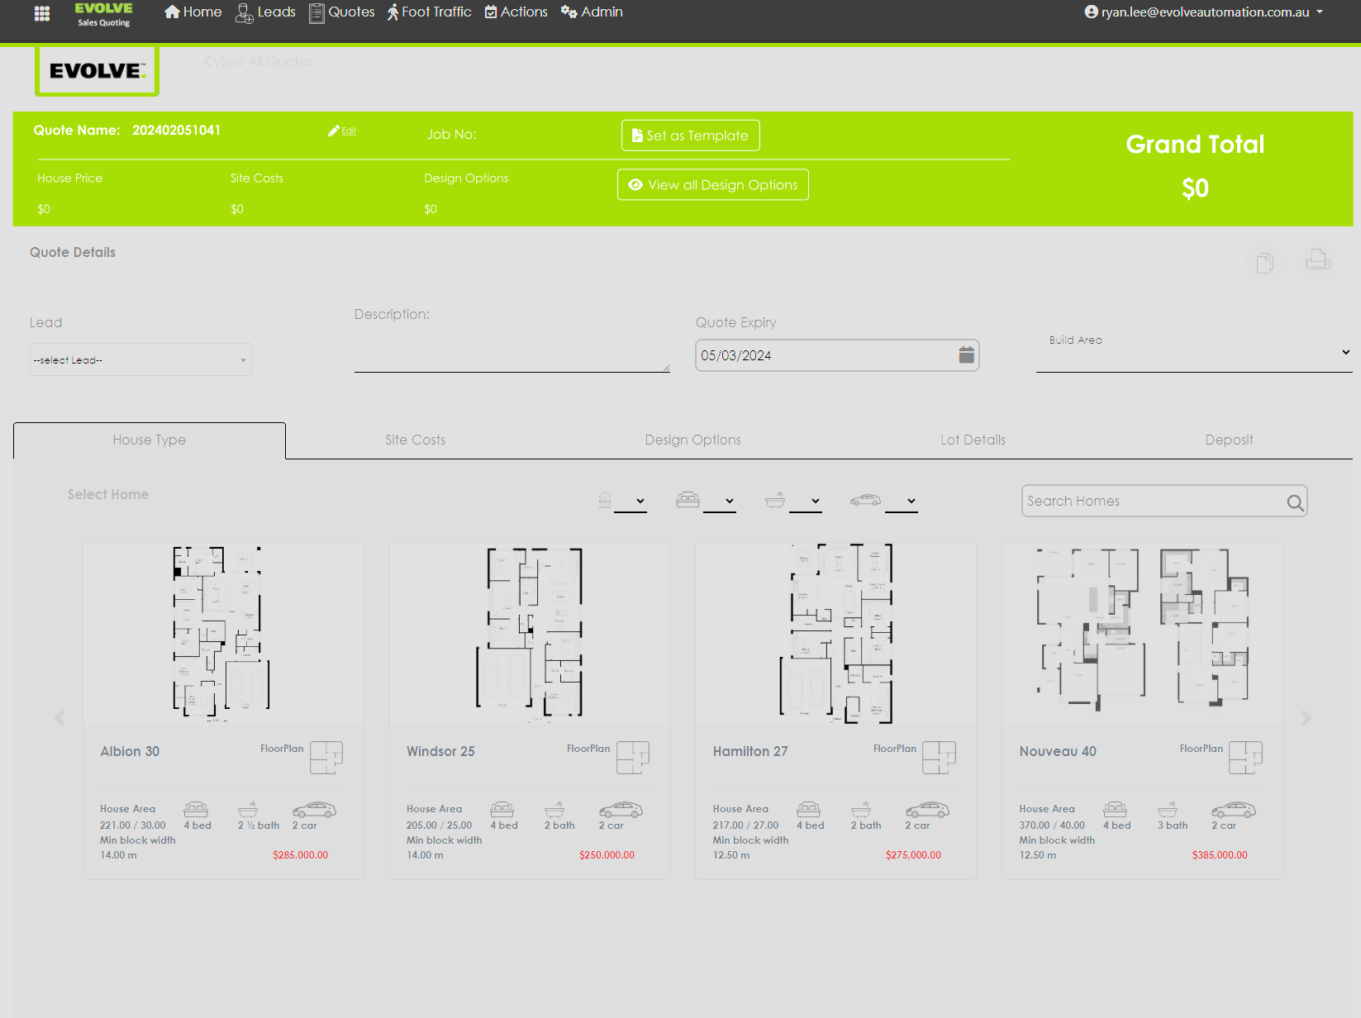The width and height of the screenshot is (1361, 1018).
Task: Expand the select Lead dropdown
Action: 140,360
